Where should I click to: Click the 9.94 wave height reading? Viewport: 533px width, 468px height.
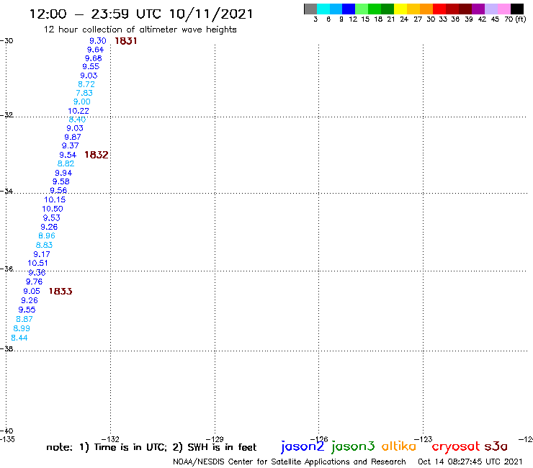(63, 173)
